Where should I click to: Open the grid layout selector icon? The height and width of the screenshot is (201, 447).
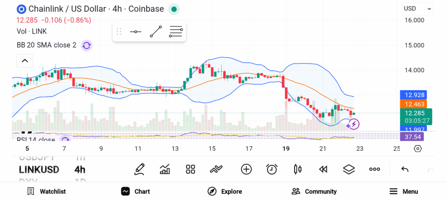point(190,169)
